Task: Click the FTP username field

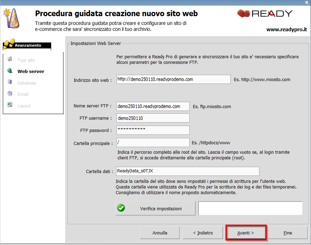Action: 153,118
